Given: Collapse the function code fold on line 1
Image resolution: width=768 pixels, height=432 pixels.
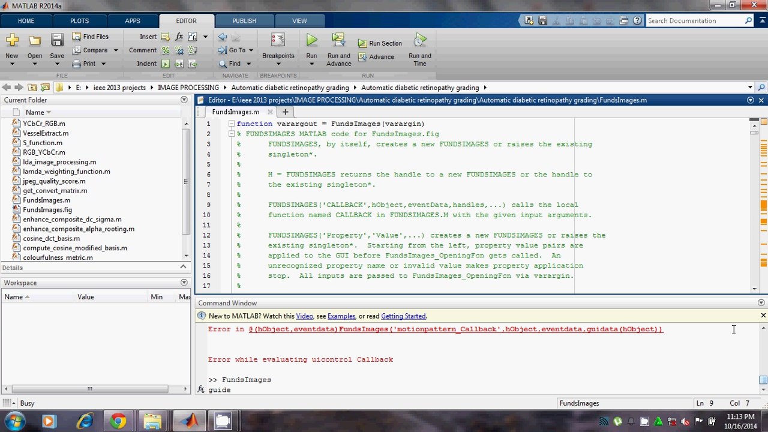Looking at the screenshot, I should 231,124.
